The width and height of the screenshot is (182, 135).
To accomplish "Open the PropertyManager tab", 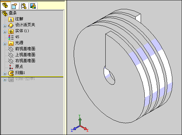I will tap(15, 6).
